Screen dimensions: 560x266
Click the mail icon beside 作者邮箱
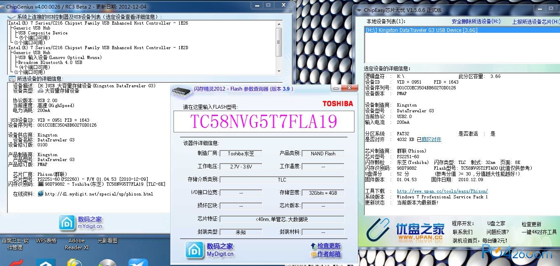(313, 254)
